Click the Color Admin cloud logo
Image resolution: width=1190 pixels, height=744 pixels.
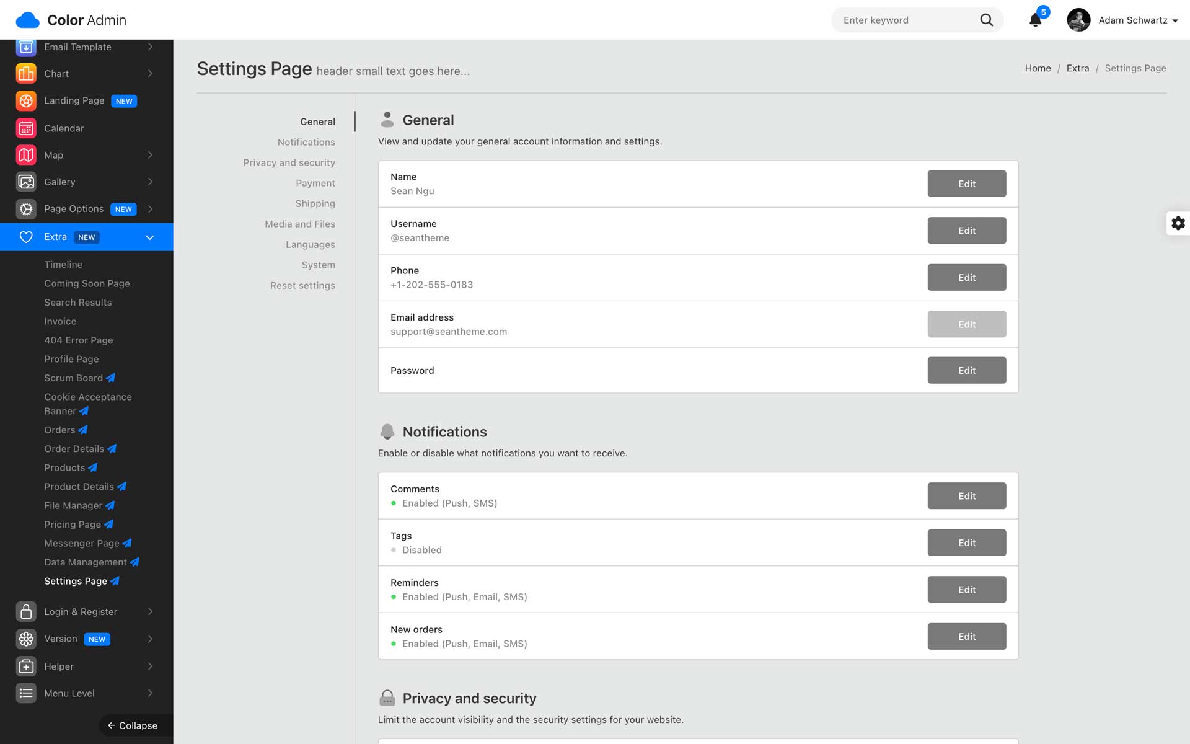tap(27, 20)
